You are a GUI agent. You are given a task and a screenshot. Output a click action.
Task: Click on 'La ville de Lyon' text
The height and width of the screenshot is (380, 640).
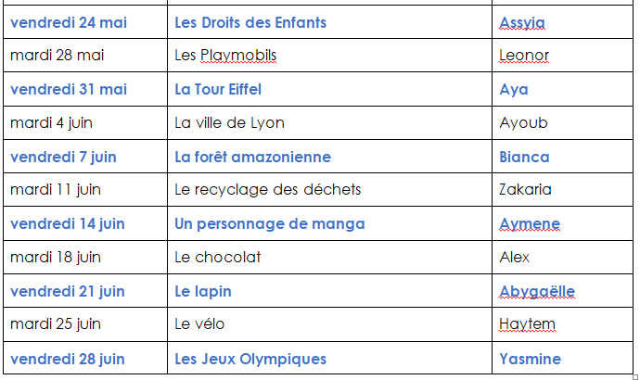(x=229, y=122)
